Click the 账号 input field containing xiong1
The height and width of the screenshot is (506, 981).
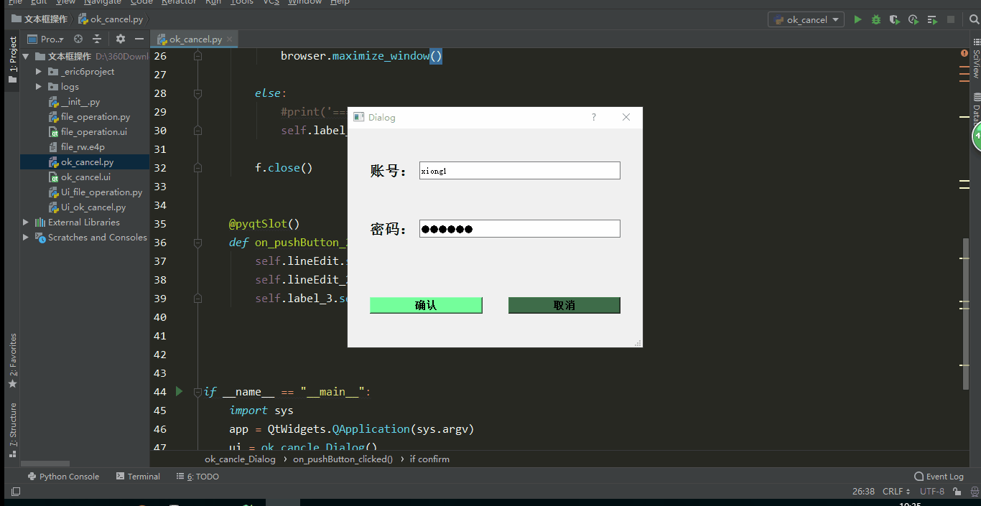[519, 171]
